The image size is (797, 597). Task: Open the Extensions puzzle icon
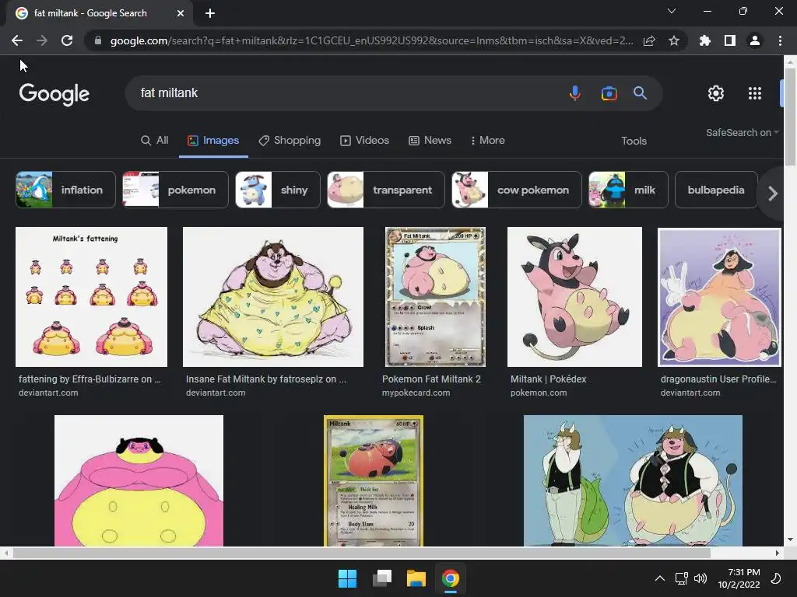(704, 40)
